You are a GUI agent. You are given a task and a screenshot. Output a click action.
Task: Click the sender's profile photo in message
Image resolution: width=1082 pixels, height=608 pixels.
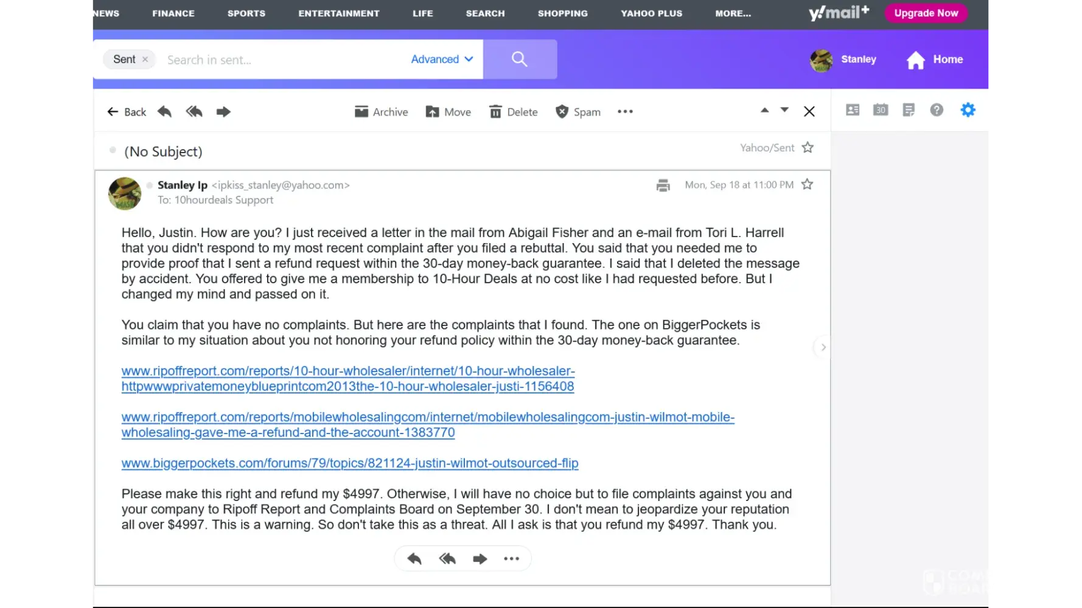(x=125, y=193)
